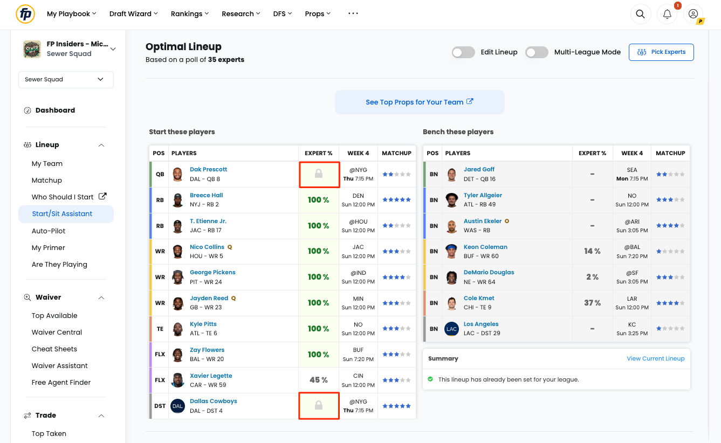Go to My Team in sidebar
The height and width of the screenshot is (443, 721).
(x=47, y=164)
